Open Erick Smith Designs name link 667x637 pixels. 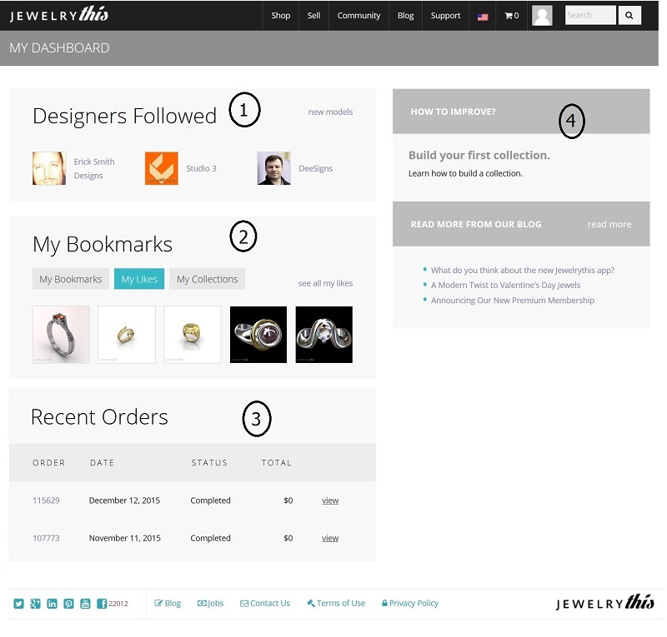pyautogui.click(x=94, y=169)
